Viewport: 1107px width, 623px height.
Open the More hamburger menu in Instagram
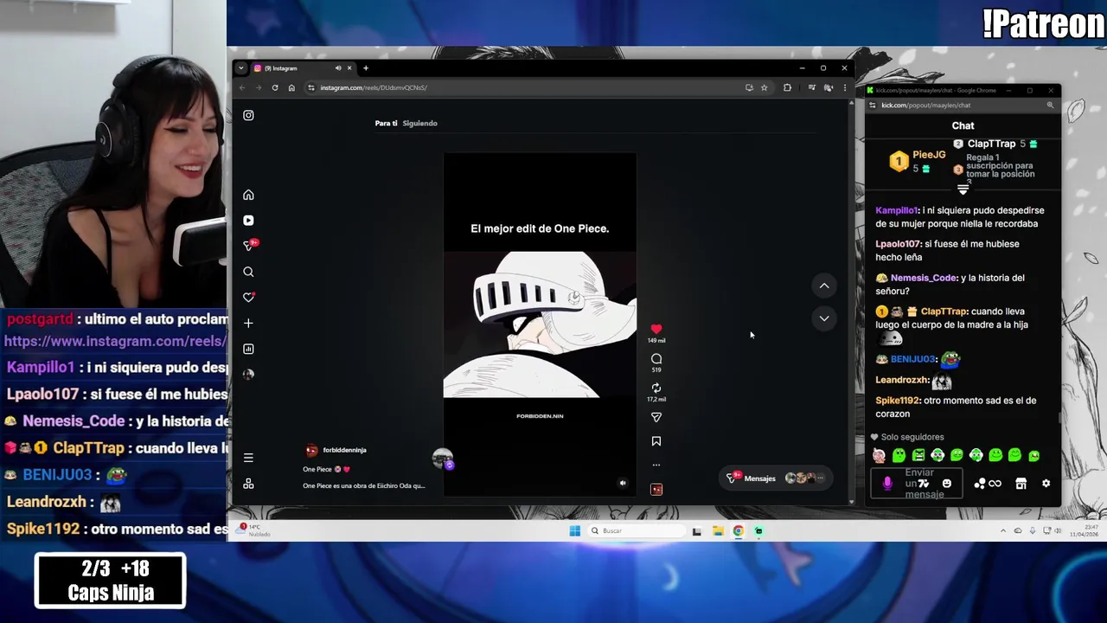click(x=248, y=458)
